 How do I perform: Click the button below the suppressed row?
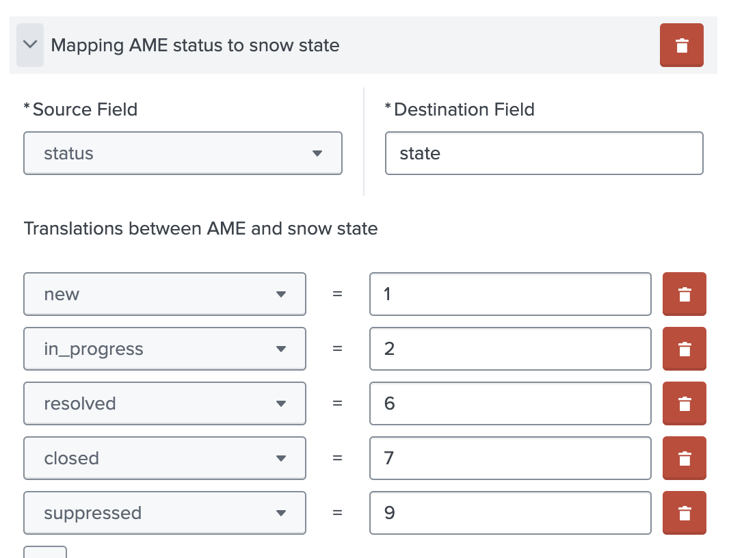[44, 554]
